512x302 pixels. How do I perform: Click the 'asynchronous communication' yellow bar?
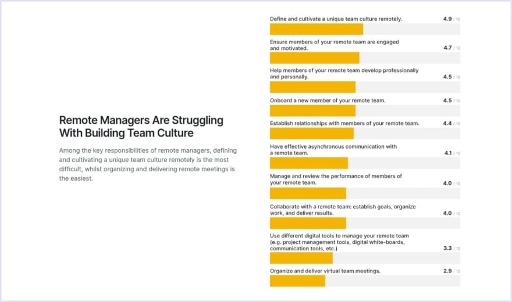coord(308,163)
